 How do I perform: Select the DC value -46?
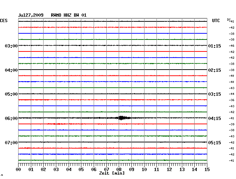click(x=232, y=46)
